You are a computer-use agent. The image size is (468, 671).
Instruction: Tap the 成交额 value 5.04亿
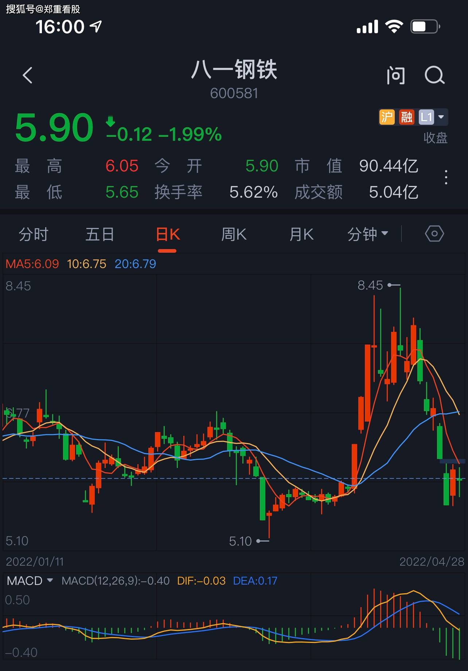[x=394, y=192]
